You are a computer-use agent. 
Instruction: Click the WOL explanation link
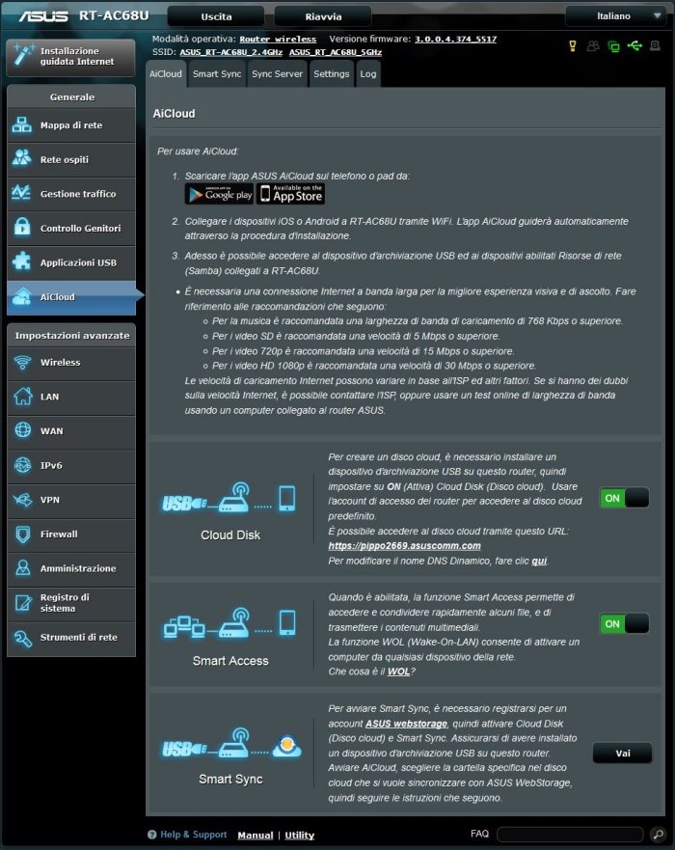398,672
